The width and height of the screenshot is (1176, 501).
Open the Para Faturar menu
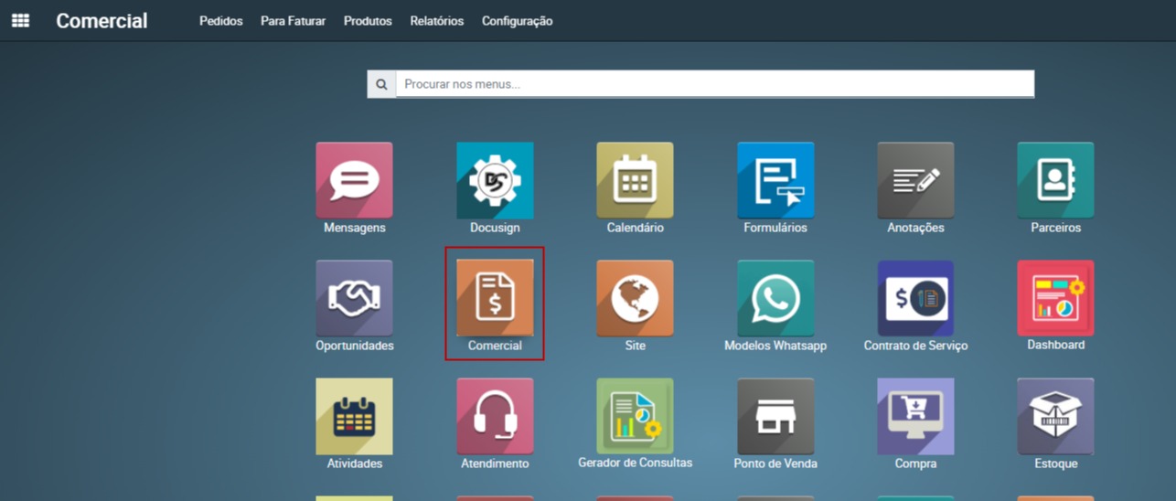[293, 21]
